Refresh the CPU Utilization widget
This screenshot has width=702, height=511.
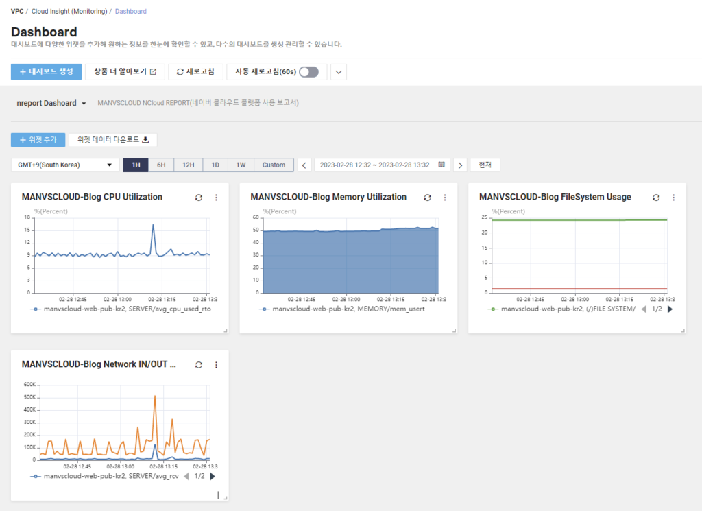199,198
